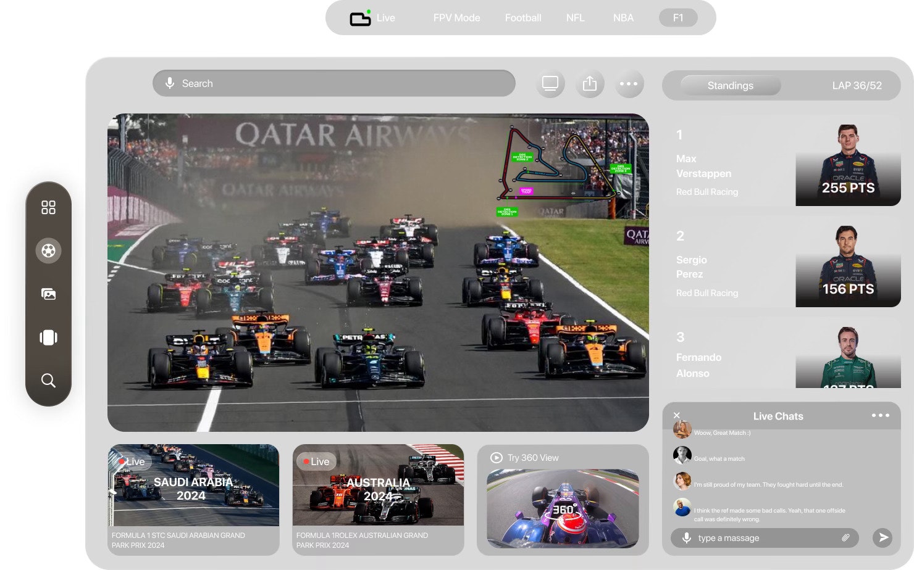
Task: Switch to FPV Mode tab
Action: click(x=456, y=18)
